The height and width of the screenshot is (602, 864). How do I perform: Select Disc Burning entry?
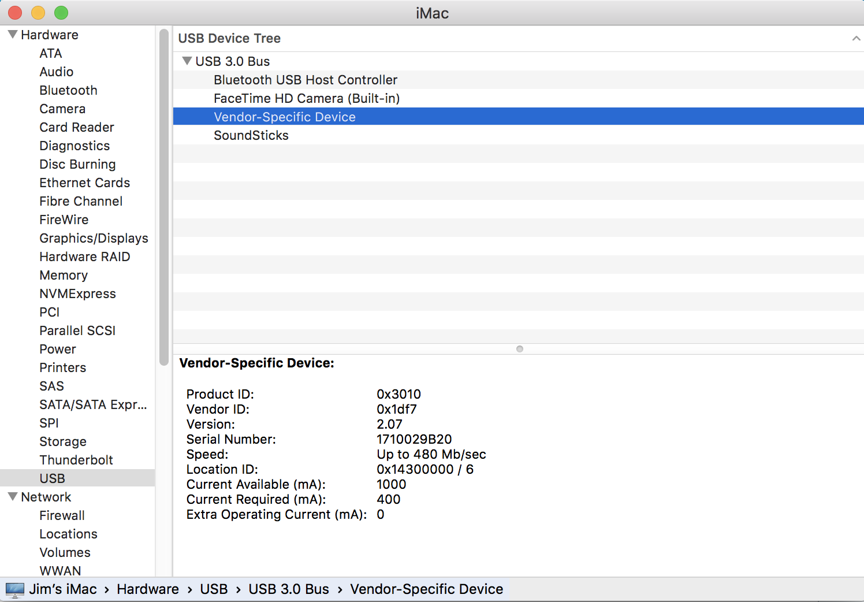pyautogui.click(x=77, y=164)
